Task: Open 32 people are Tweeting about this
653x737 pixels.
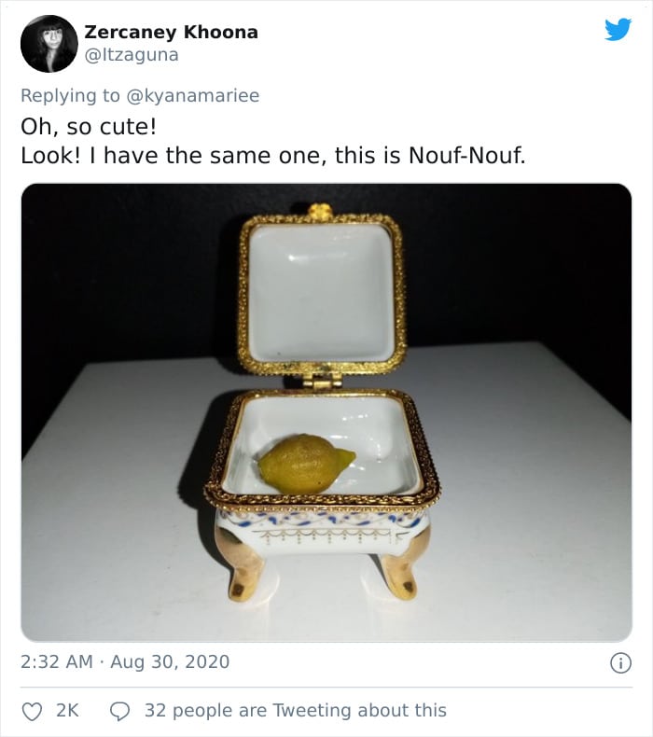Action: tap(295, 711)
